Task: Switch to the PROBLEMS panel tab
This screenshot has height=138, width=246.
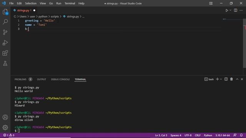Action: (20, 79)
